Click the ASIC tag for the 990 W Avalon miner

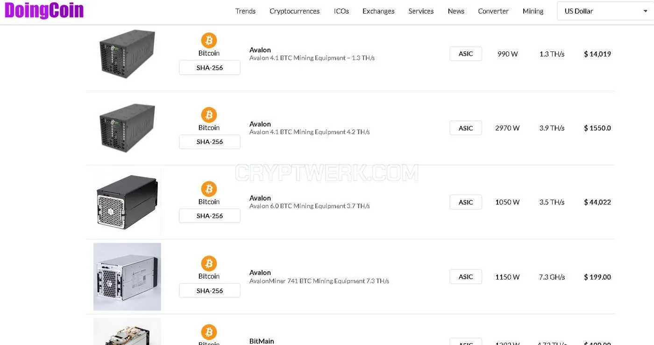[x=466, y=54]
